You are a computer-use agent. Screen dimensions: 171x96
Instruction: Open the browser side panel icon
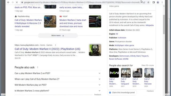pos(154,2)
